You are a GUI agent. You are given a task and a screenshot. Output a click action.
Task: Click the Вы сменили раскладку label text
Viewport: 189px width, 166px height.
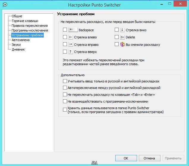point(143,45)
